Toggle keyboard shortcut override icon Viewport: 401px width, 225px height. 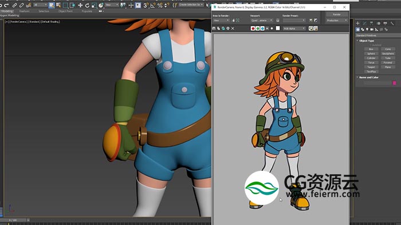click(138, 5)
